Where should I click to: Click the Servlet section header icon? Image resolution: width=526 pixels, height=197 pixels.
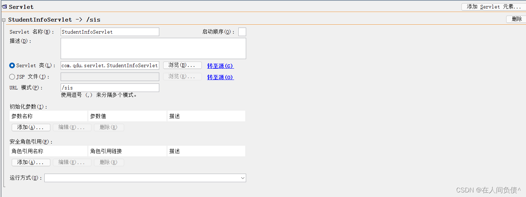coord(4,6)
